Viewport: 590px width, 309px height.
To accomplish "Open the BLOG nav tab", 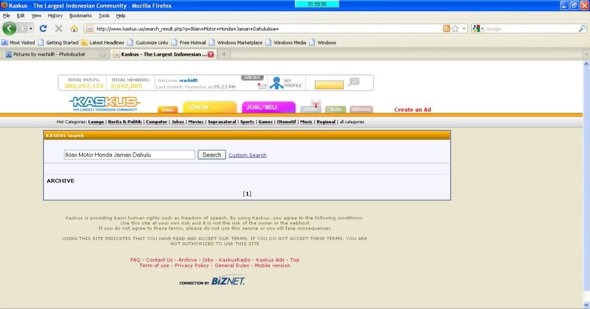I will click(336, 109).
